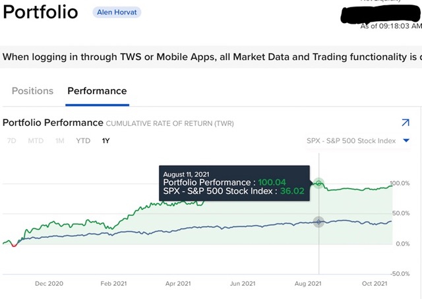Viewport: 422px width, 299px height.
Task: Click the Portfolio page heading
Action: click(x=40, y=13)
